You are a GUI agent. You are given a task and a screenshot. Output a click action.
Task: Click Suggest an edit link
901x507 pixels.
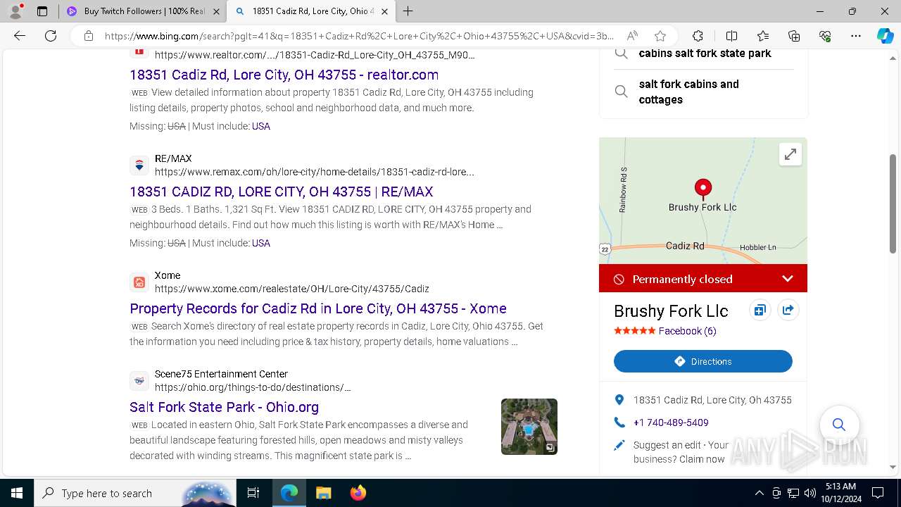[x=669, y=445]
